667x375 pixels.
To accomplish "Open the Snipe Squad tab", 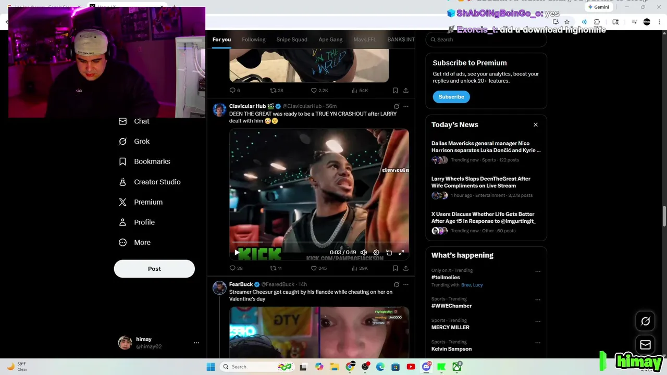I will [x=292, y=40].
